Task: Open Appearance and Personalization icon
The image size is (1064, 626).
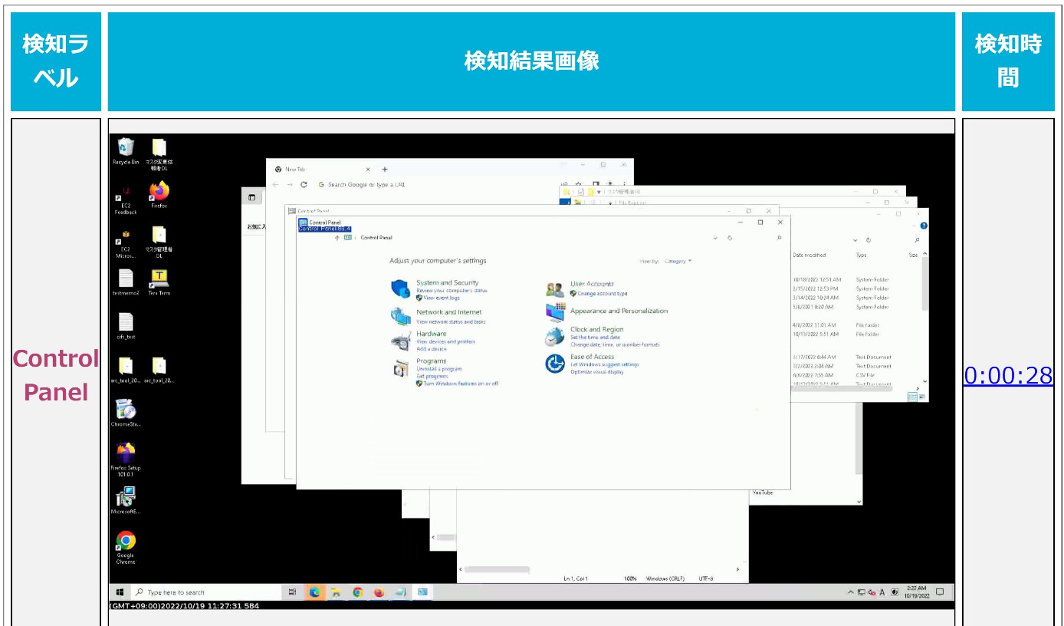Action: [554, 312]
